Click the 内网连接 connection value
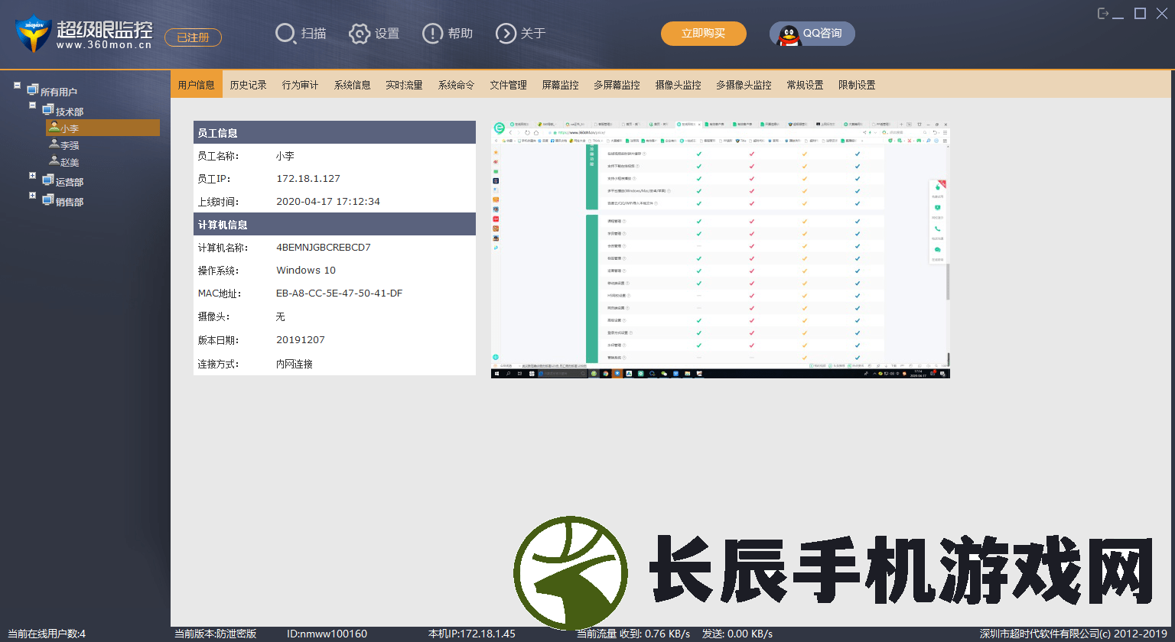 tap(295, 364)
